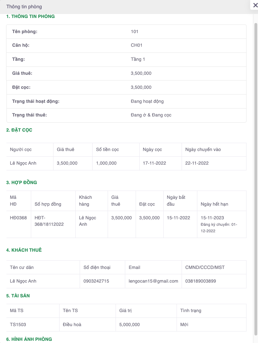258x343 pixels.
Task: Click the Ngày chuyển vào column header
Action: pos(203,150)
